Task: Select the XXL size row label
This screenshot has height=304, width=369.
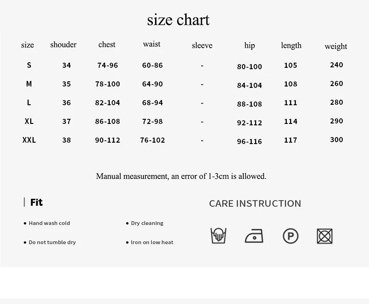Action: click(29, 140)
